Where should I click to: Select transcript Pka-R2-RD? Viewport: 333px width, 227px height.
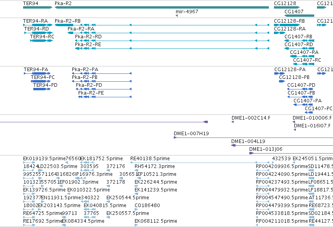(x=172, y=41)
